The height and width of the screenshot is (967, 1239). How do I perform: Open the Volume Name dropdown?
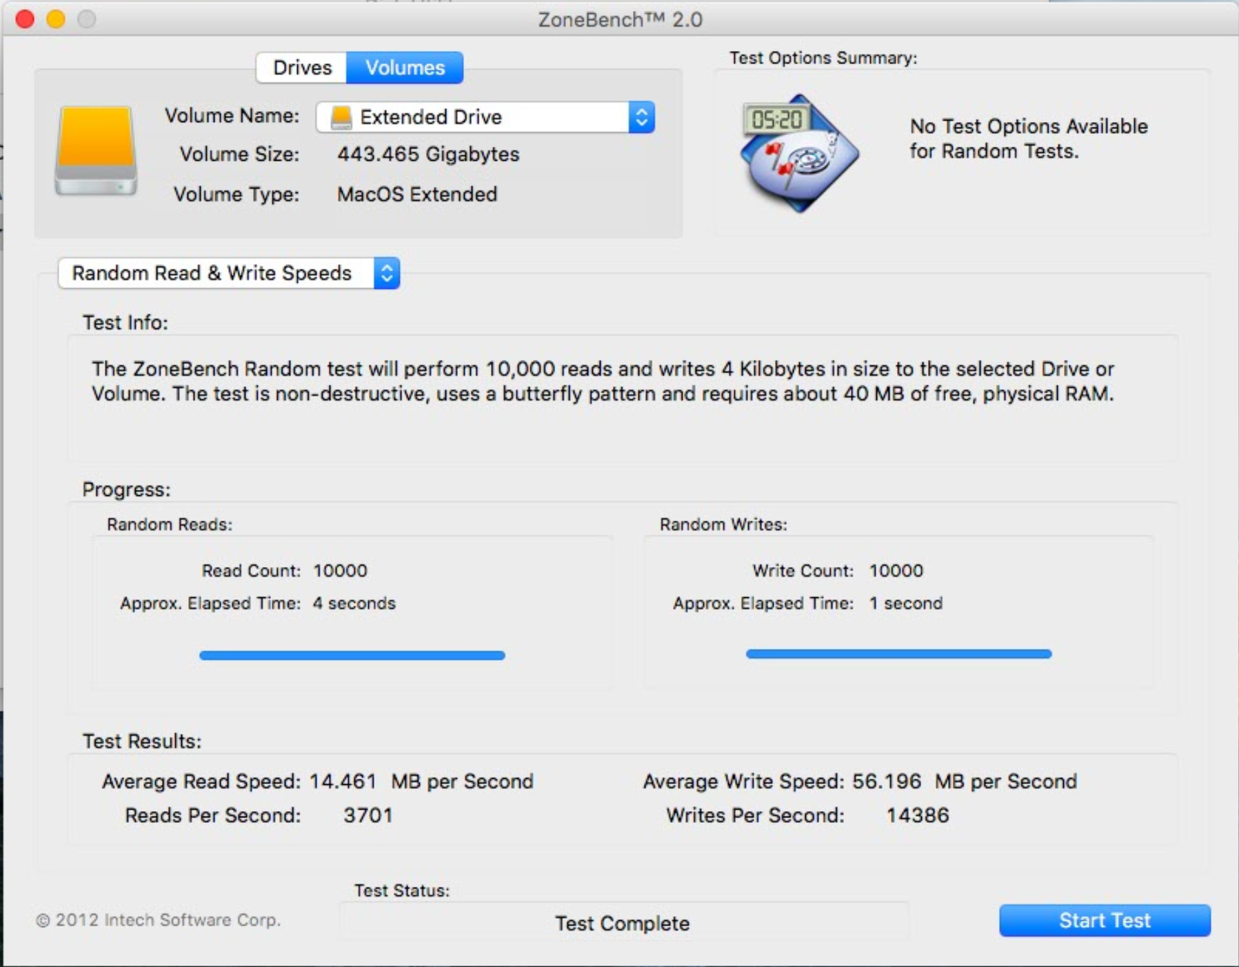(x=485, y=117)
